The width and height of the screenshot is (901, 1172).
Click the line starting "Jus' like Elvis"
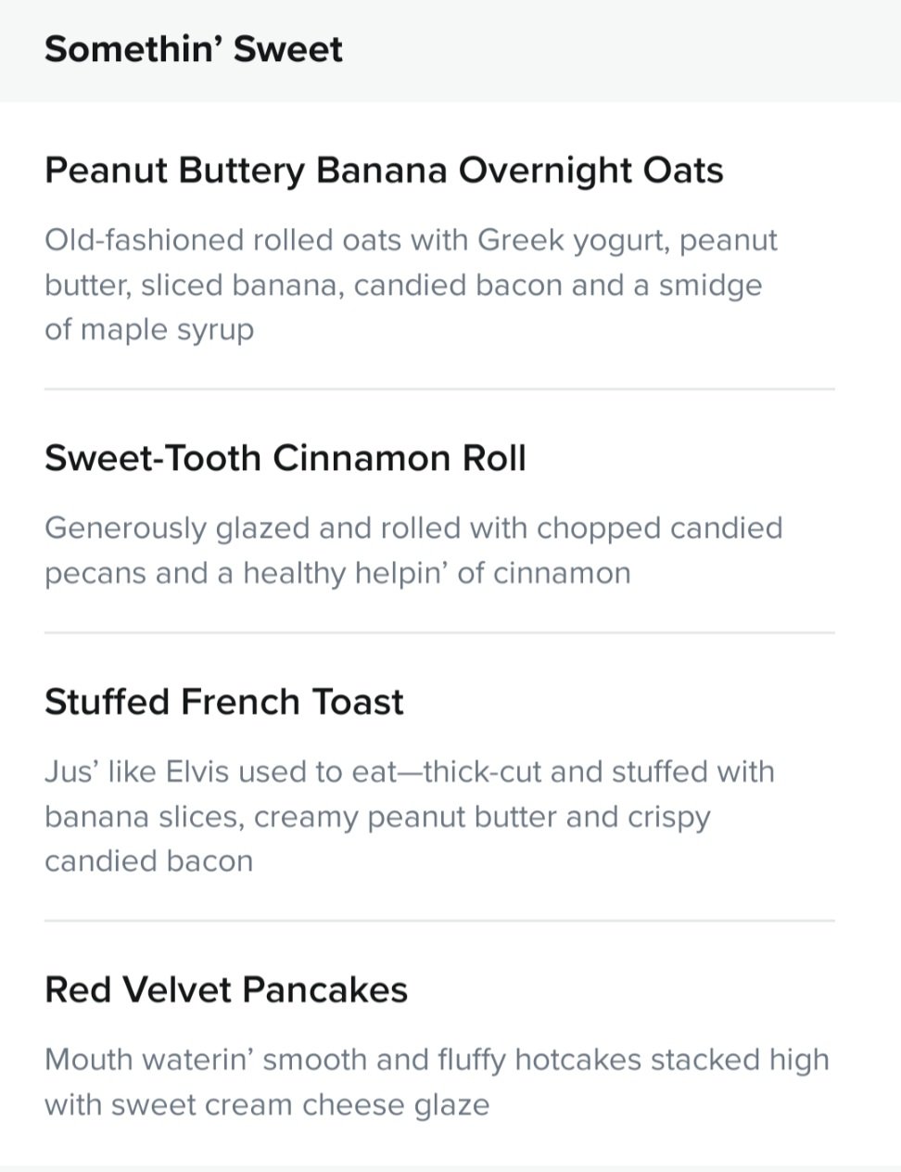(x=410, y=771)
